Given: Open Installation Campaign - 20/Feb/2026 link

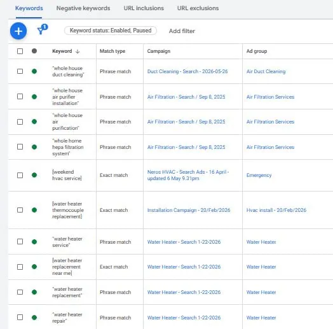Looking at the screenshot, I should pyautogui.click(x=189, y=210).
